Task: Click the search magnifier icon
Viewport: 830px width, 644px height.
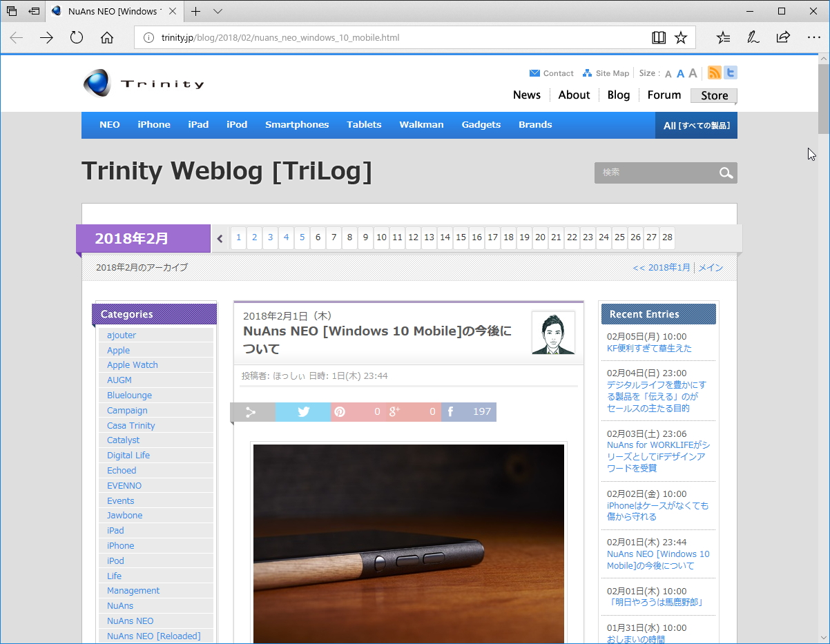Action: pos(726,173)
